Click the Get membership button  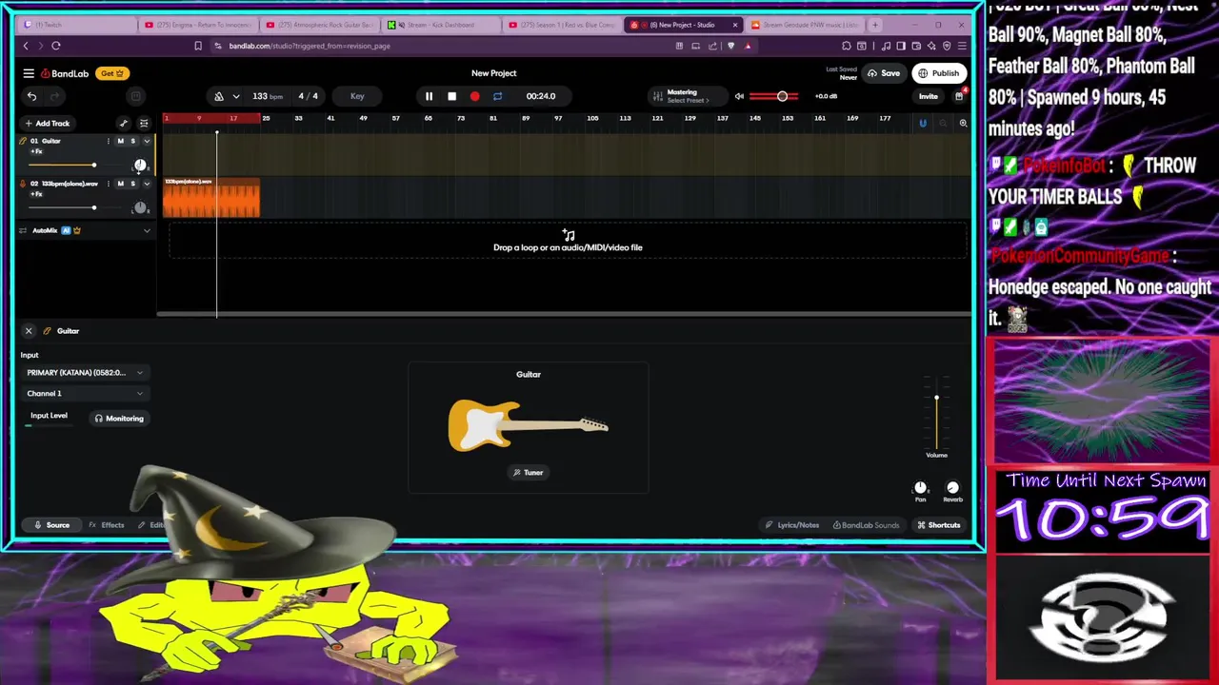click(112, 73)
